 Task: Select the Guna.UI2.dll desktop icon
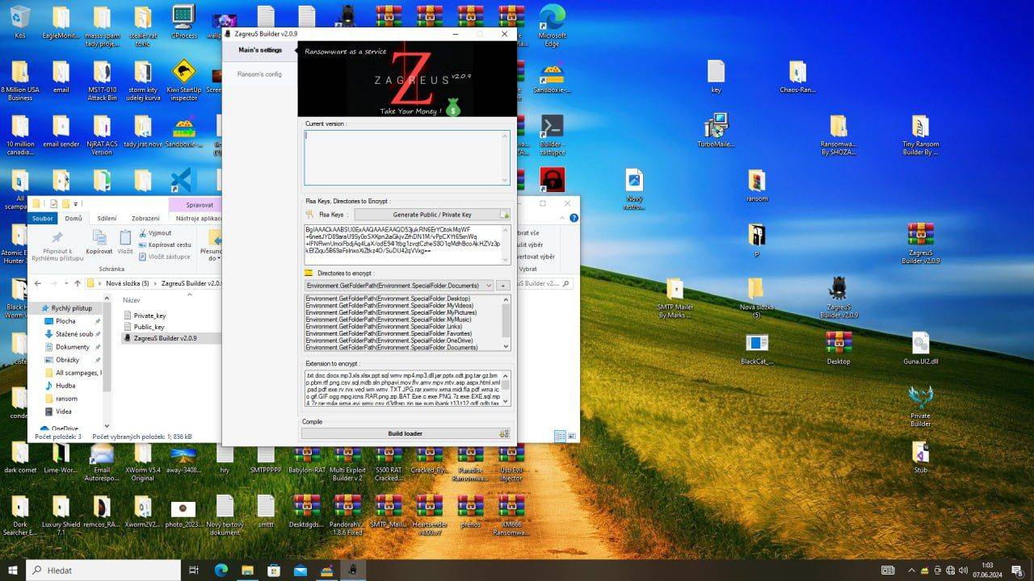tap(921, 349)
